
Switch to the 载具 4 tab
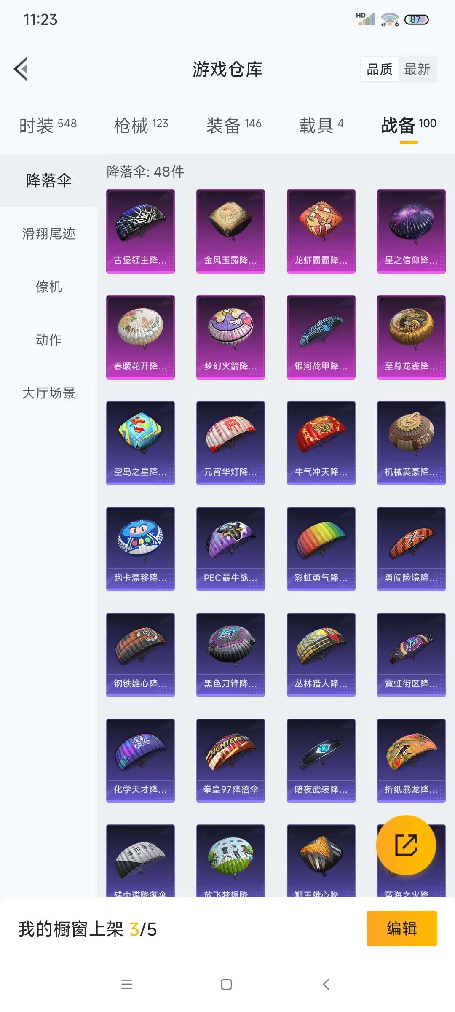click(321, 125)
